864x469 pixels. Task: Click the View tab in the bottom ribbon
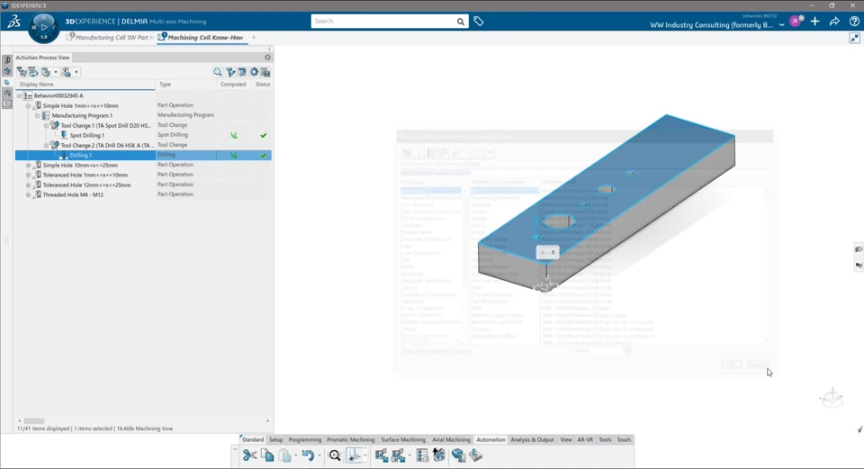coord(566,440)
